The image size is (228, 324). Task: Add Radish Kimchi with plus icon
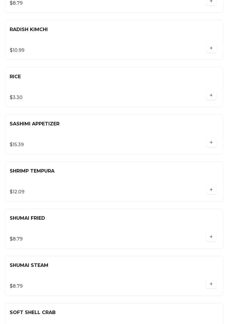(211, 48)
